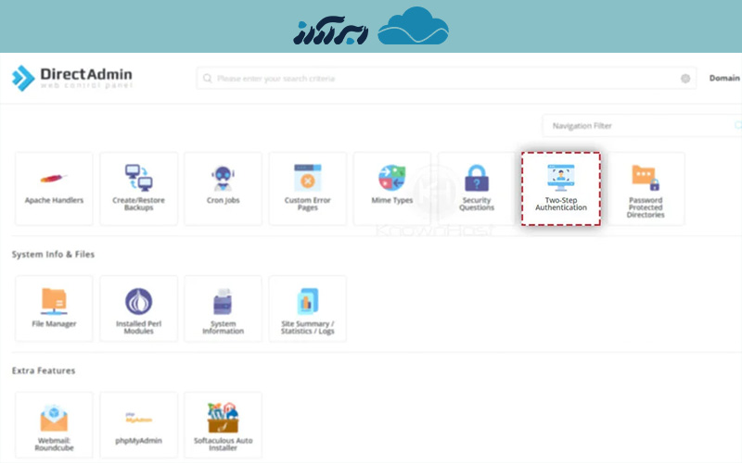Screen dimensions: 742x463
Task: Launch the File Manager
Action: (x=54, y=308)
